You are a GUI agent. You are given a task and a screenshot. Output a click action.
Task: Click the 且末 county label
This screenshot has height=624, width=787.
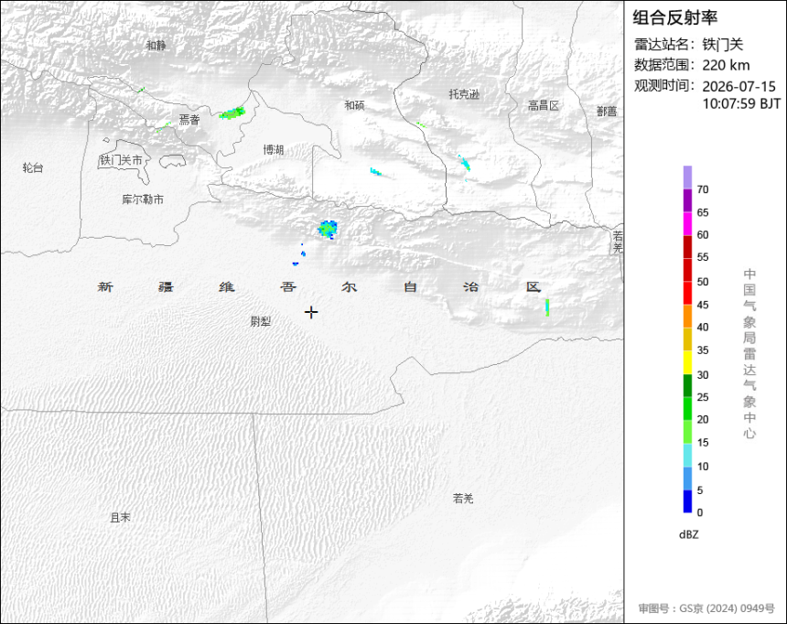[120, 517]
